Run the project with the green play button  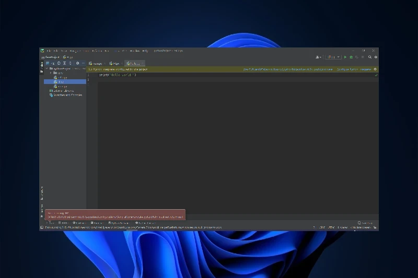[345, 57]
